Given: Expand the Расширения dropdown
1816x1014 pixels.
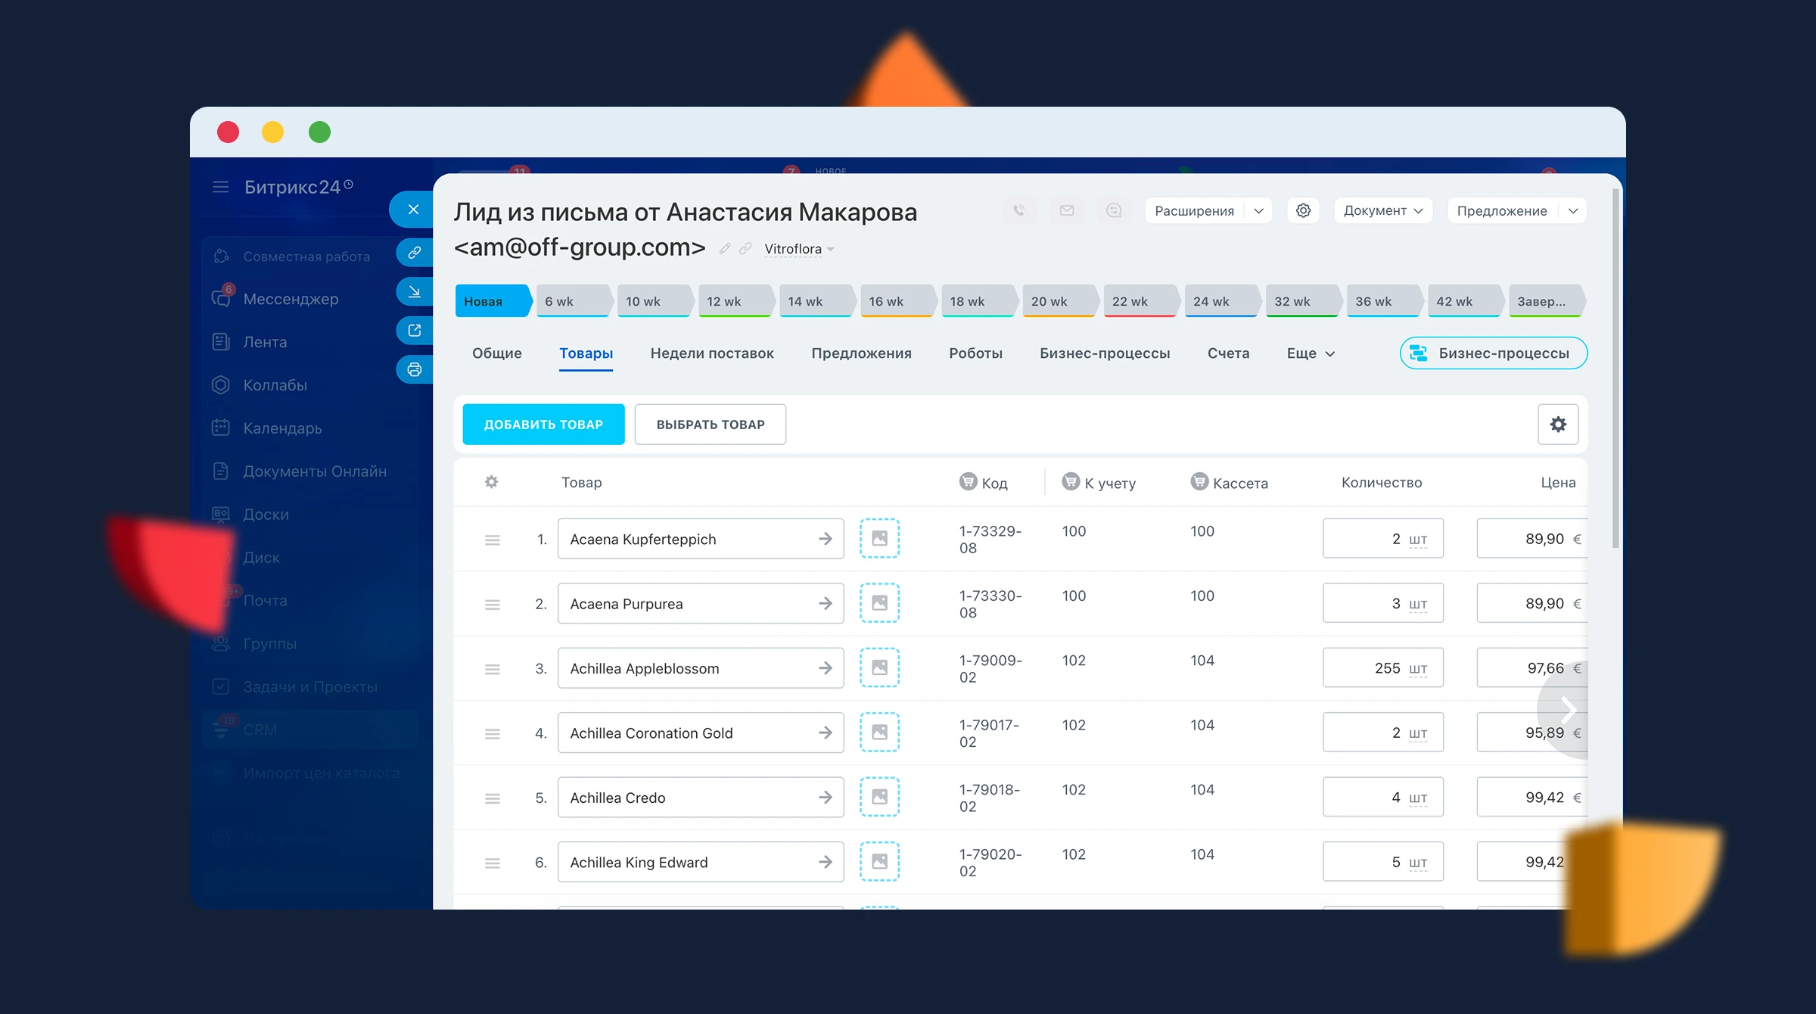Looking at the screenshot, I should pos(1258,211).
